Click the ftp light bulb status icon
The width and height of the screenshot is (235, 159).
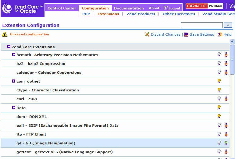(219, 134)
